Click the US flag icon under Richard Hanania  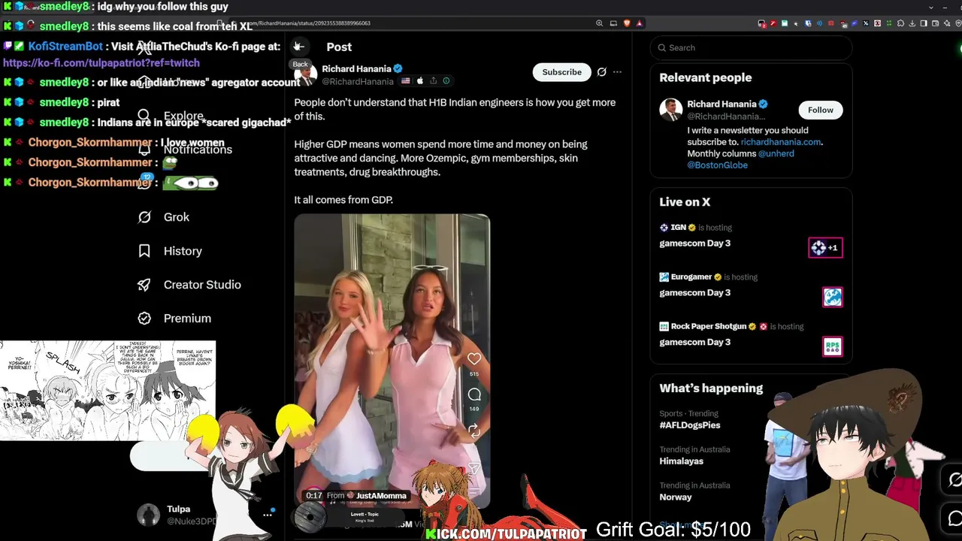(406, 81)
